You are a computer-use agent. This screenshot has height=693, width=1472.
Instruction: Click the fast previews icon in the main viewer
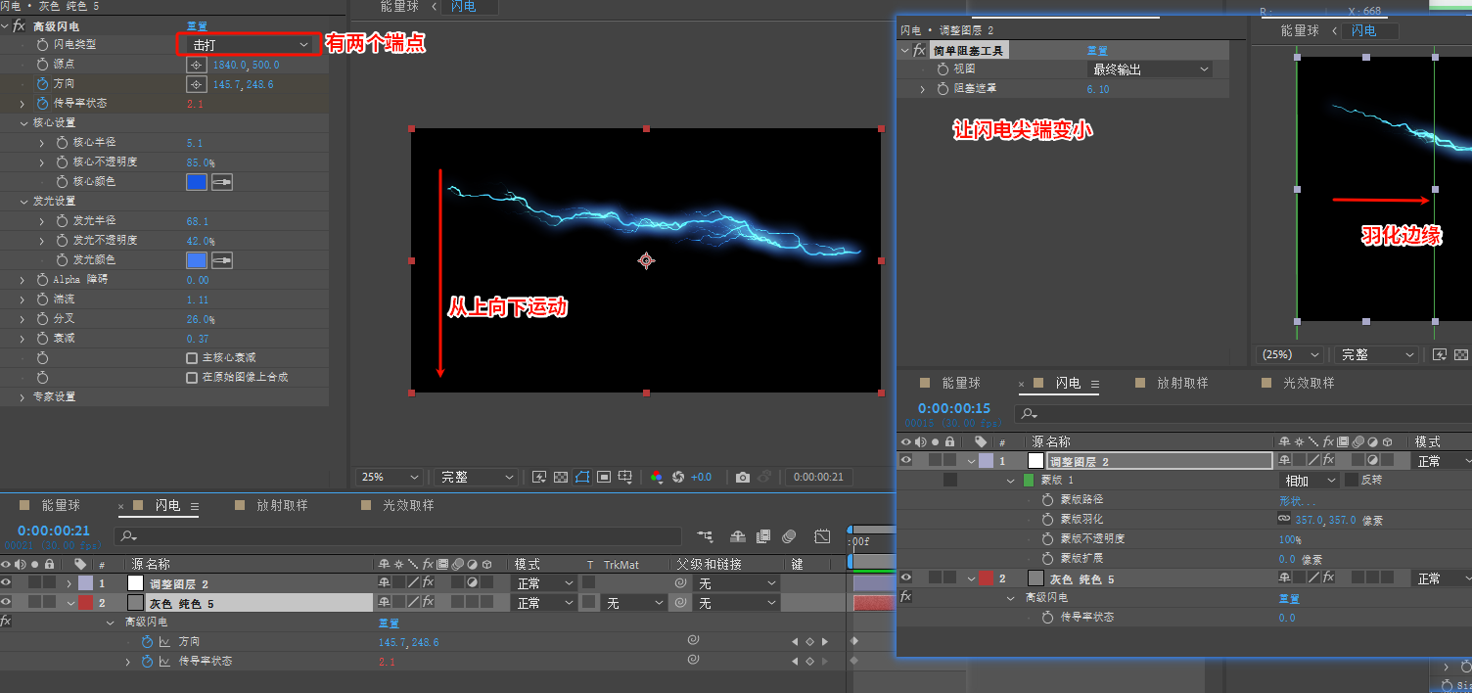pos(539,477)
